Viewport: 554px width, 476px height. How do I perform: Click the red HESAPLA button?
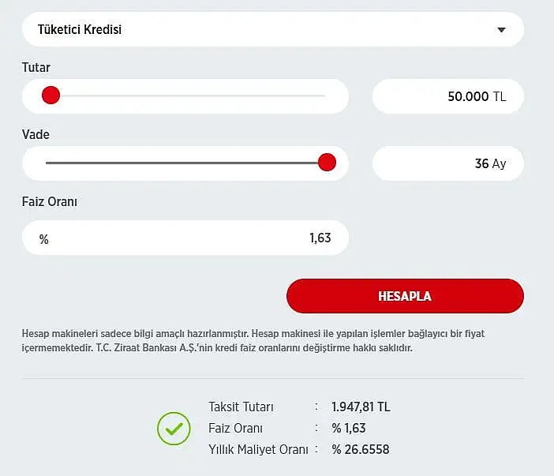406,296
